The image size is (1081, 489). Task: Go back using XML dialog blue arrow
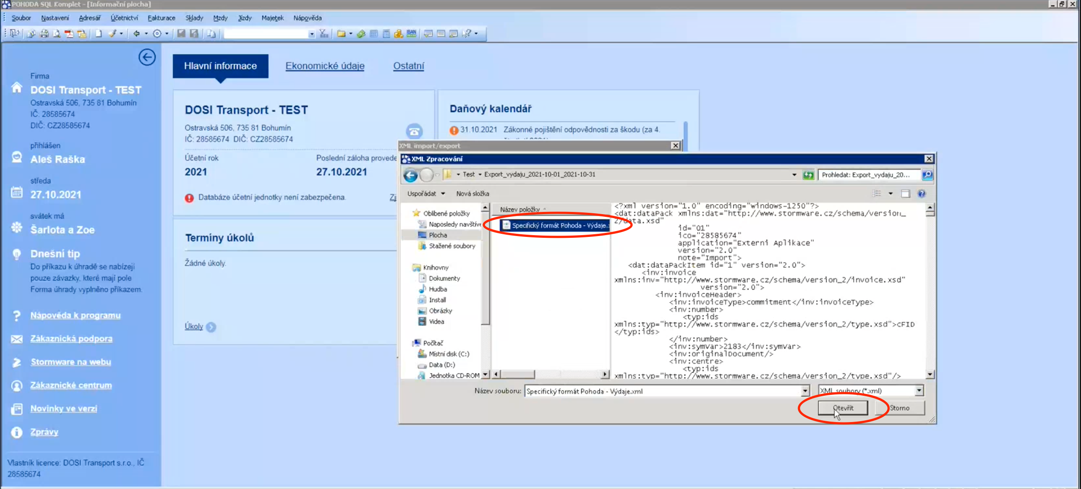[411, 175]
